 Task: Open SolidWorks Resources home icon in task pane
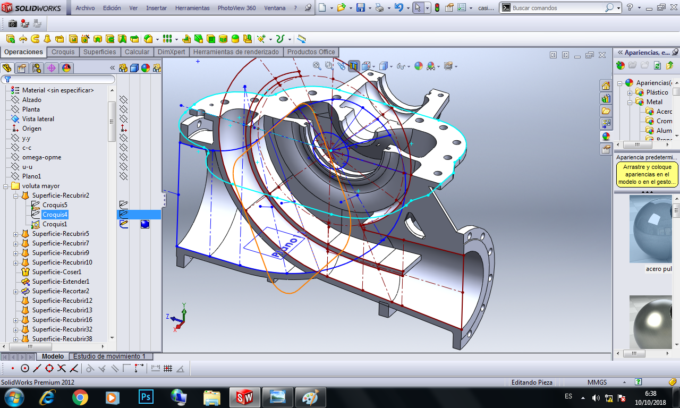click(x=606, y=86)
